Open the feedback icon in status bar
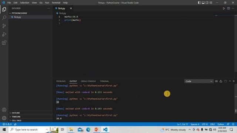237x133 pixels. pos(228,124)
